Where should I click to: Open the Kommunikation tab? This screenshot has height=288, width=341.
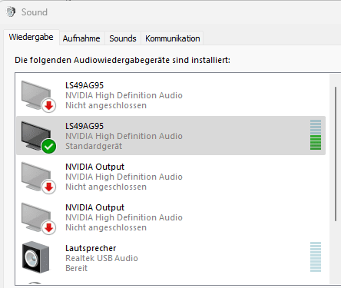[173, 38]
